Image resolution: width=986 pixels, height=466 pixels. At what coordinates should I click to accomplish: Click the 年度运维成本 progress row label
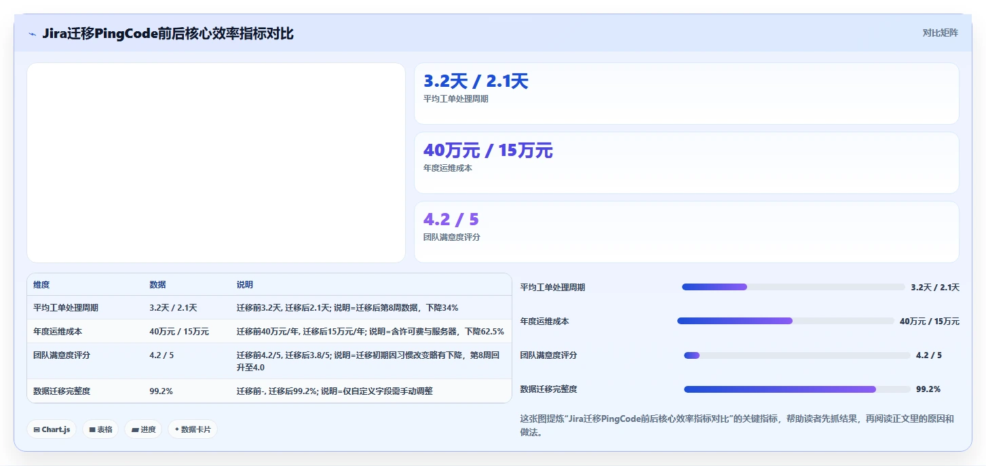click(544, 322)
